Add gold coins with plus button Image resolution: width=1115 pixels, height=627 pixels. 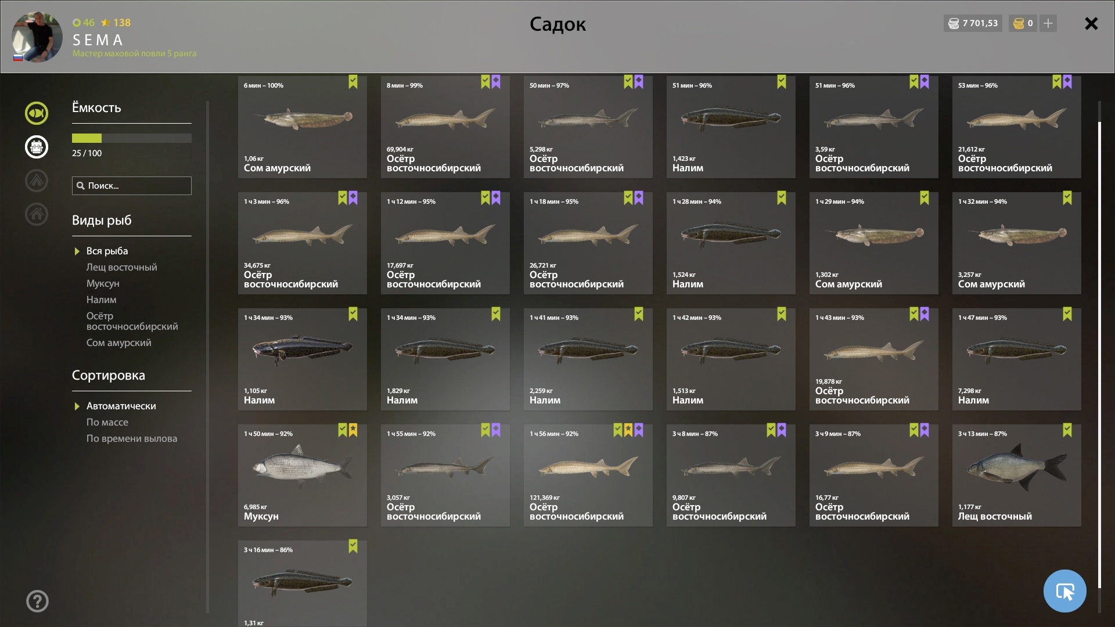(x=1048, y=23)
